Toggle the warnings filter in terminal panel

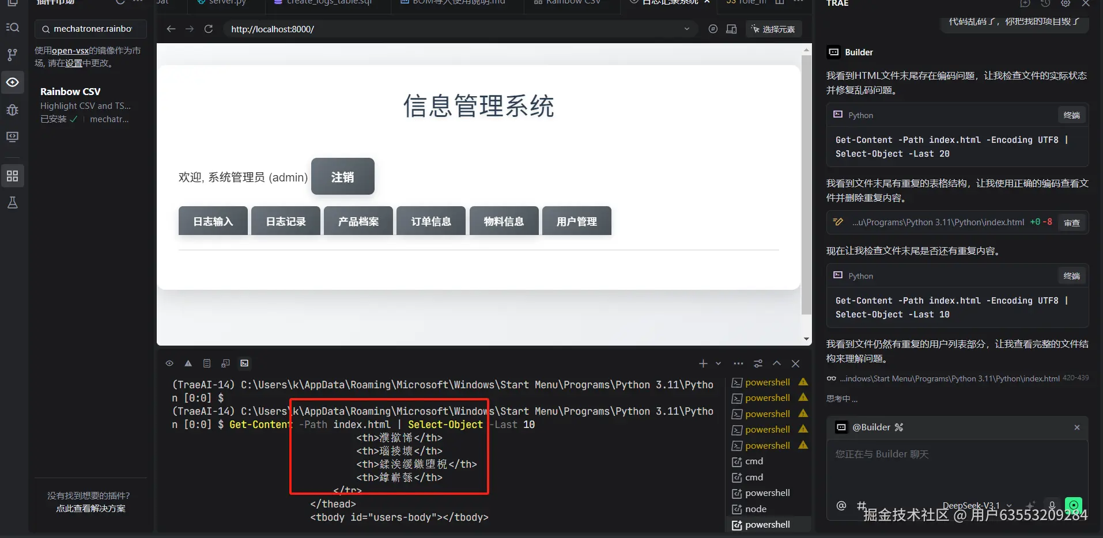coord(188,363)
